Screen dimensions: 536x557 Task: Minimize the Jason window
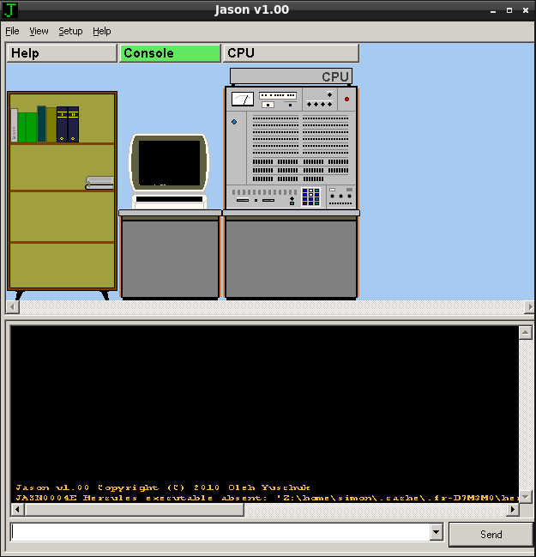pyautogui.click(x=493, y=10)
